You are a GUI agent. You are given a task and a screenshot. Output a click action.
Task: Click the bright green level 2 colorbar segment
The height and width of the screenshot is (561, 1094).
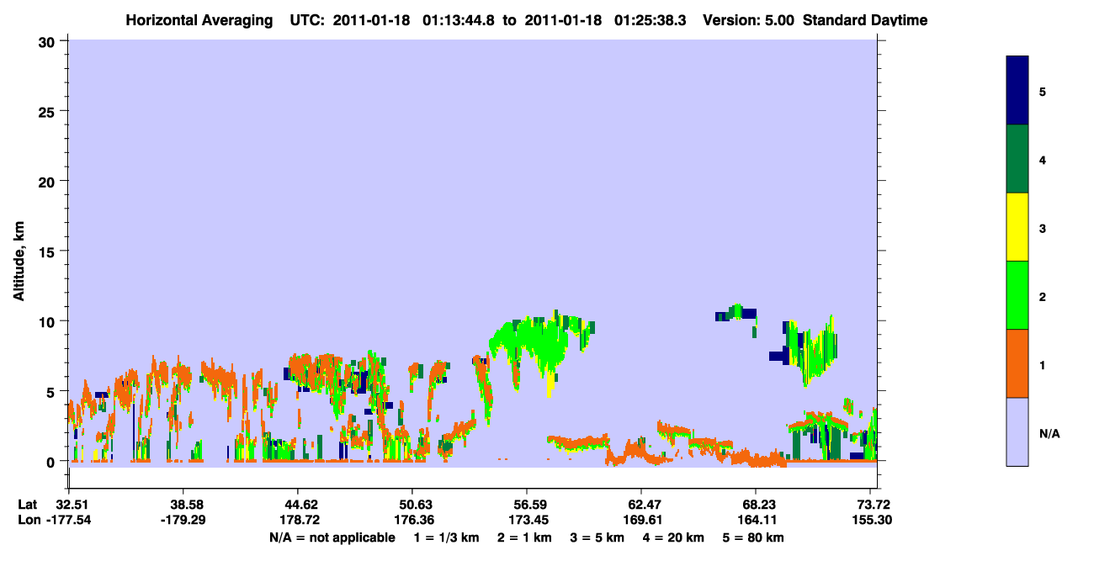tap(1017, 295)
